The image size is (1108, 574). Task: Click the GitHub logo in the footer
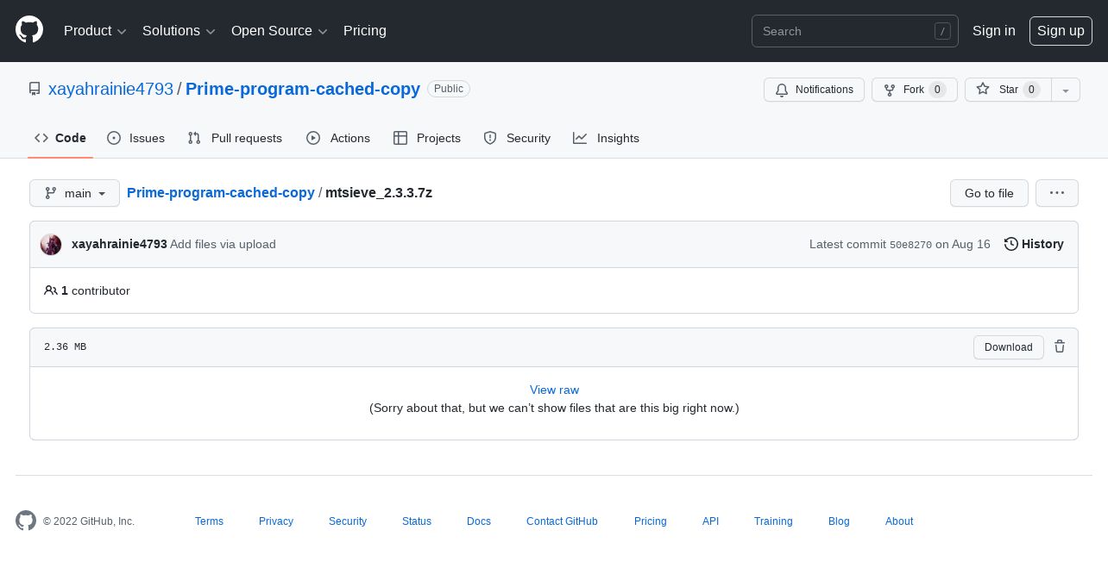26,521
